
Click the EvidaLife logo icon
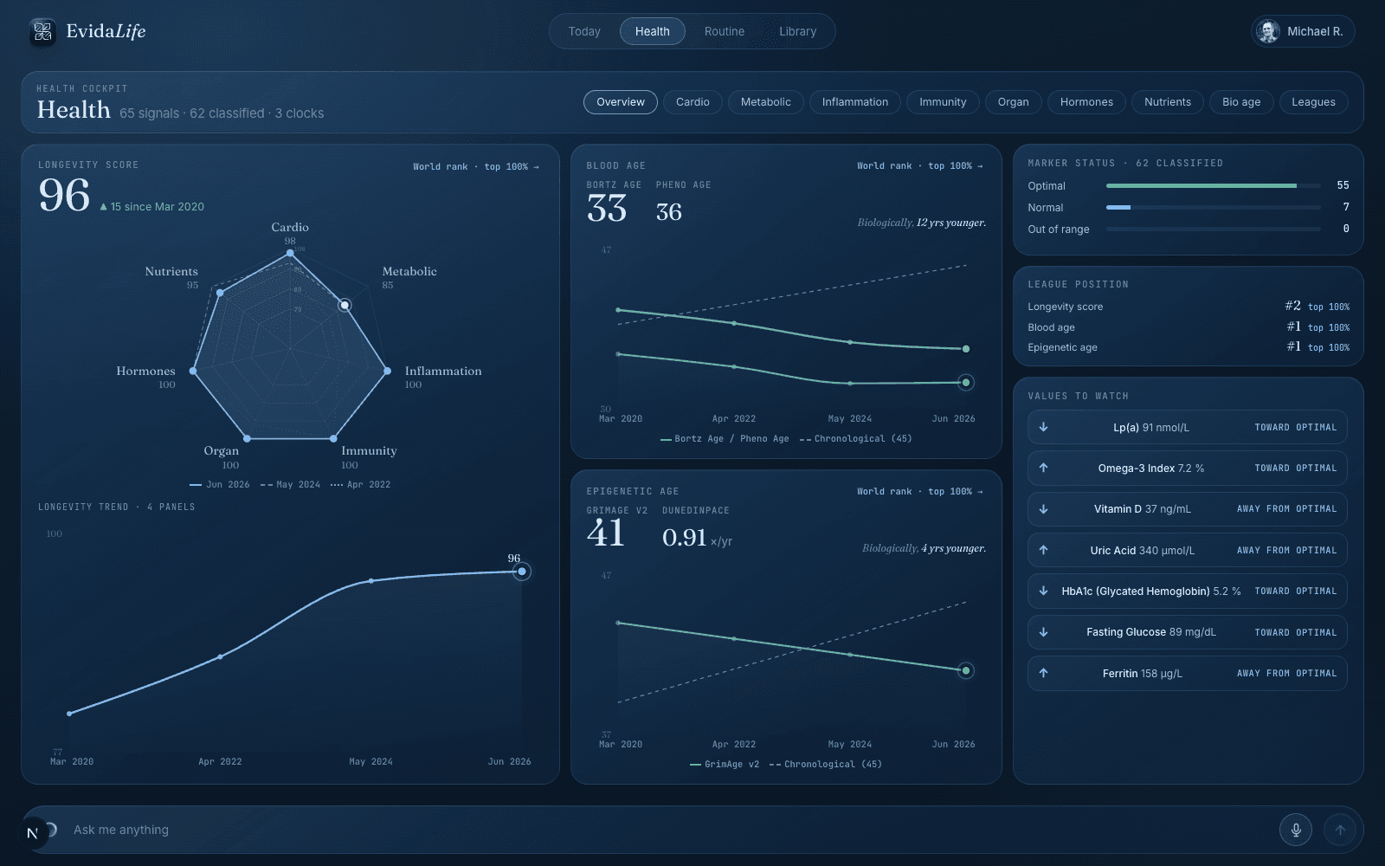pyautogui.click(x=42, y=32)
